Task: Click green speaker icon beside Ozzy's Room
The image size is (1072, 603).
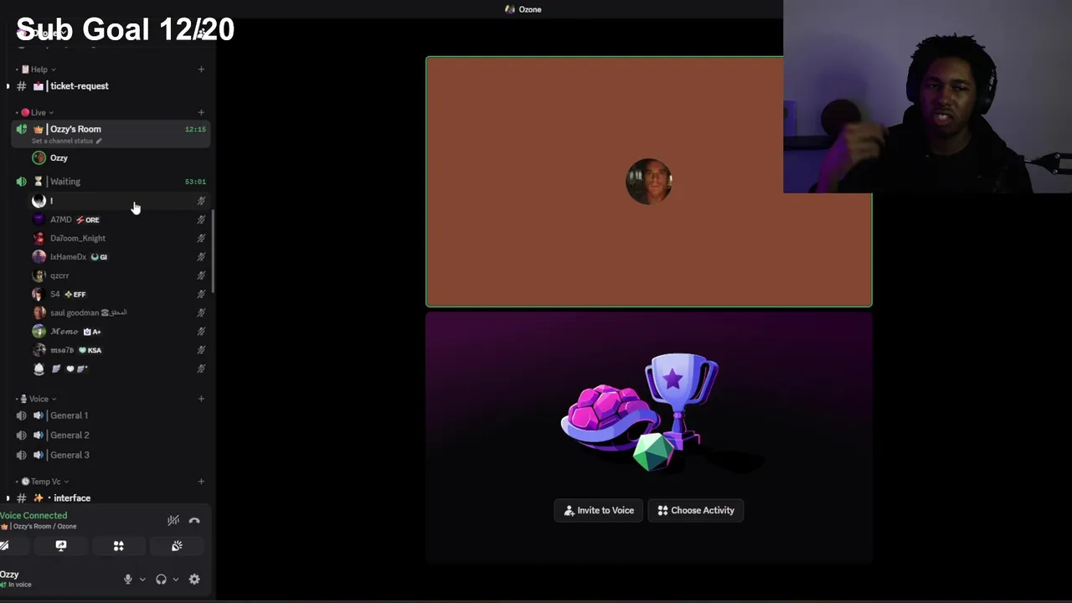Action: pyautogui.click(x=21, y=129)
